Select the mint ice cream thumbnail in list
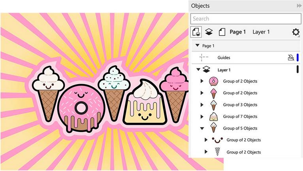Image resolution: width=303 pixels, height=171 pixels. pyautogui.click(x=214, y=105)
